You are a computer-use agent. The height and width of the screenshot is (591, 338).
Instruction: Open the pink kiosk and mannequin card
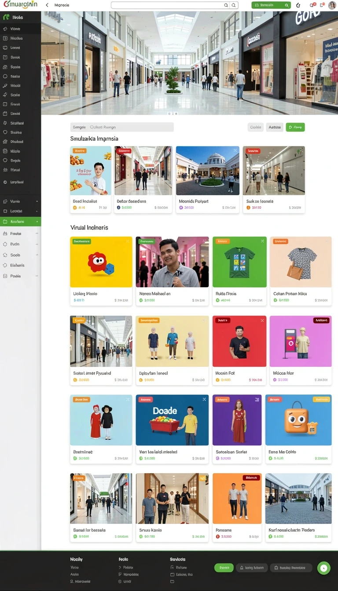pos(301,350)
